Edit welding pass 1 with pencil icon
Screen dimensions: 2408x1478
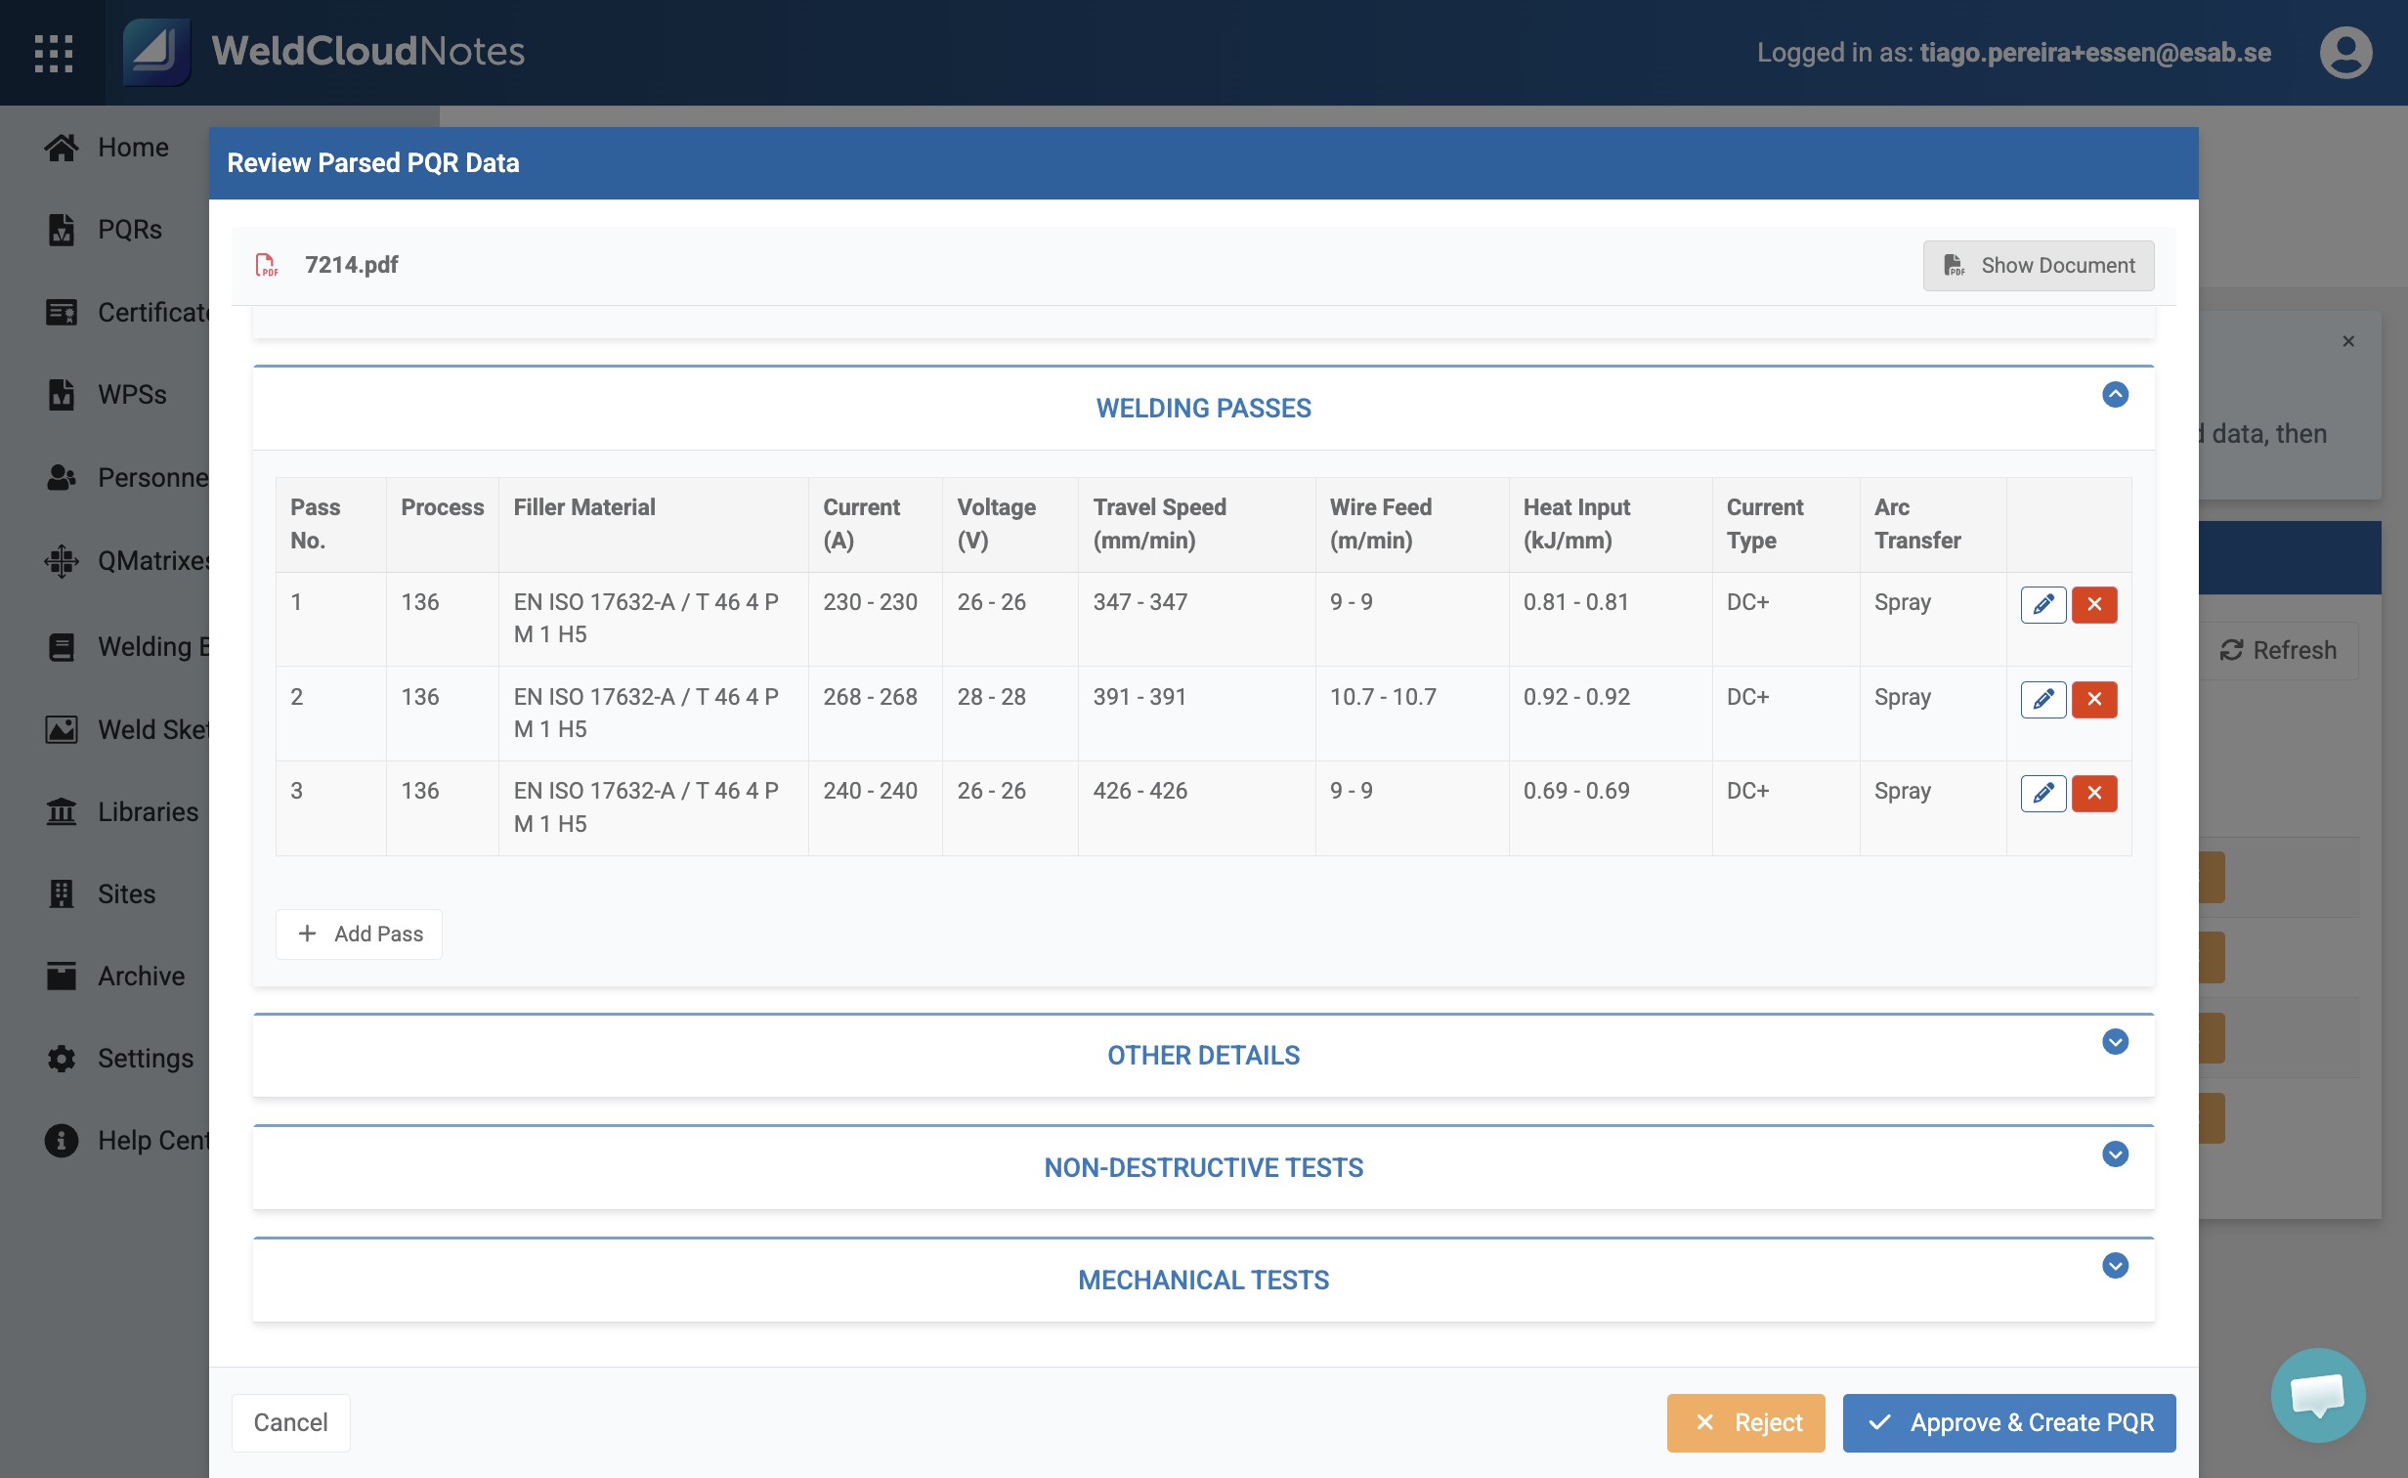(2042, 604)
